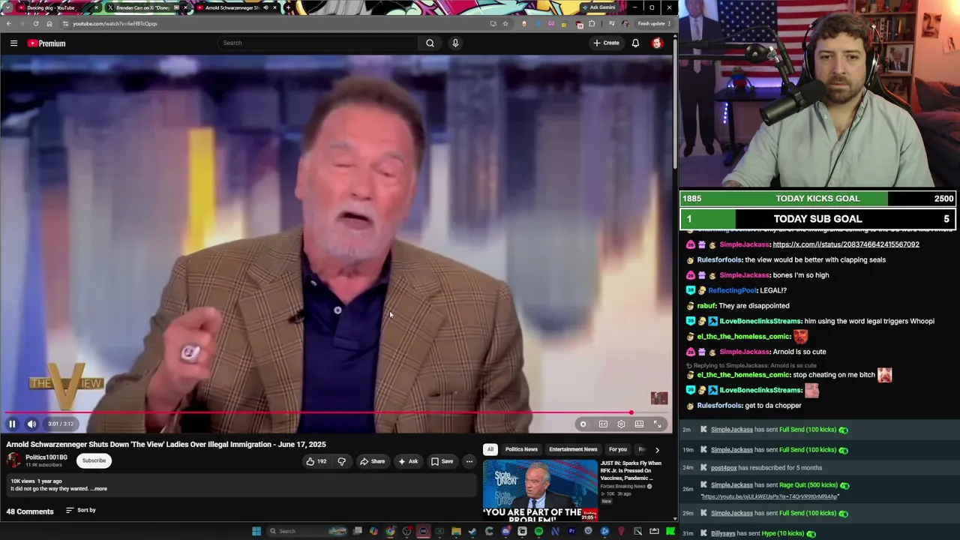The height and width of the screenshot is (540, 960).
Task: Save the video to a playlist
Action: point(442,461)
